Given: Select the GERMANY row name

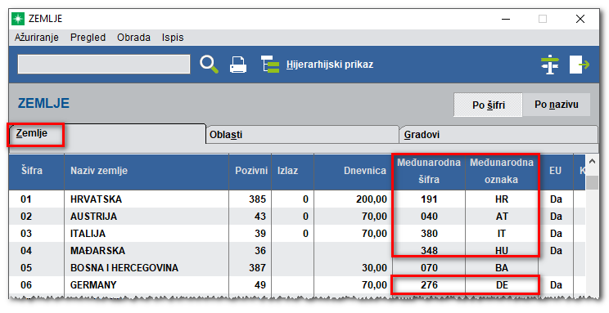Looking at the screenshot, I should (x=93, y=285).
